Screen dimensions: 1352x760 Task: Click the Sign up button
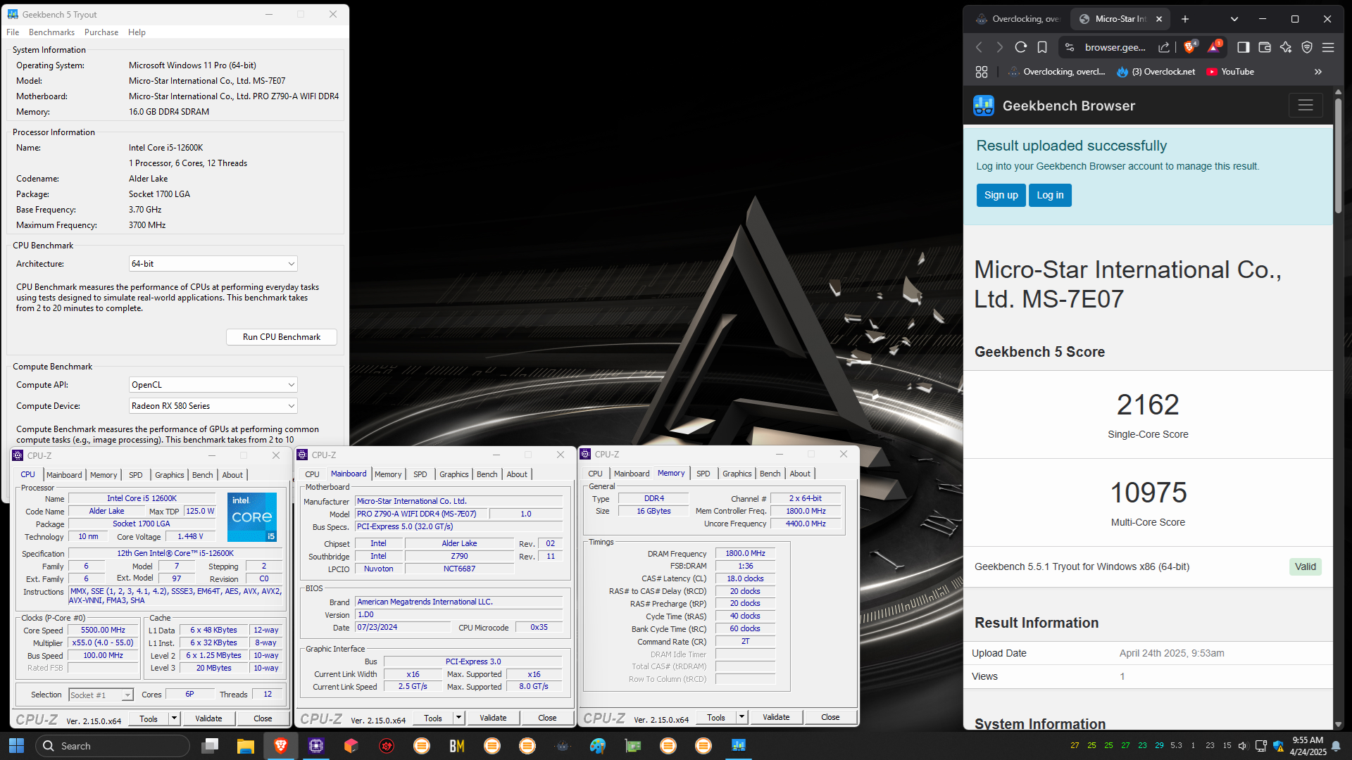point(1001,195)
